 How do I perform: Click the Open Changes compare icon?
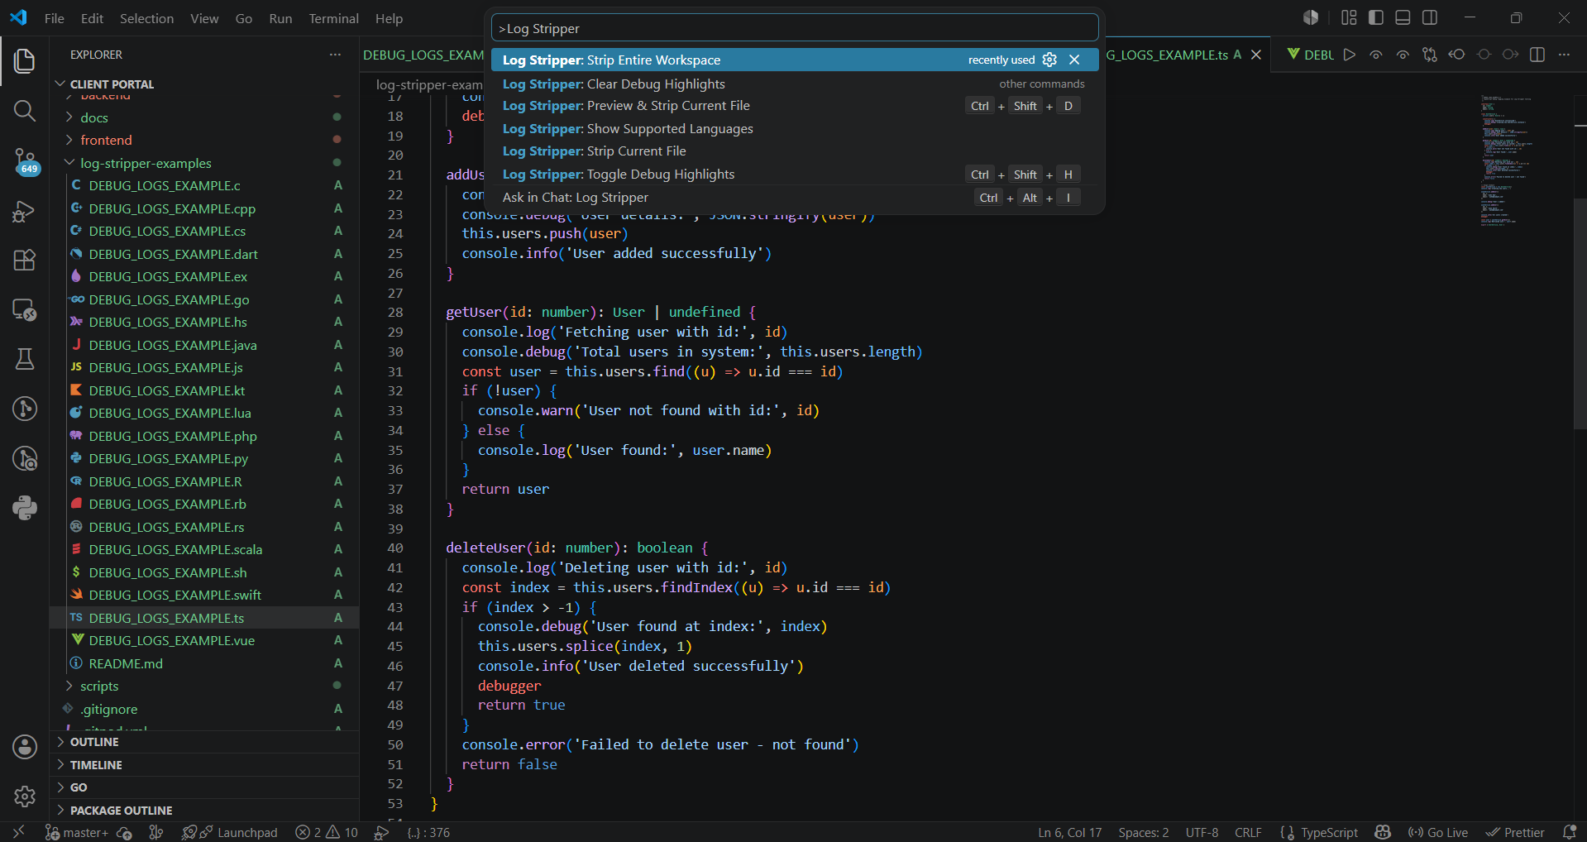click(1429, 55)
